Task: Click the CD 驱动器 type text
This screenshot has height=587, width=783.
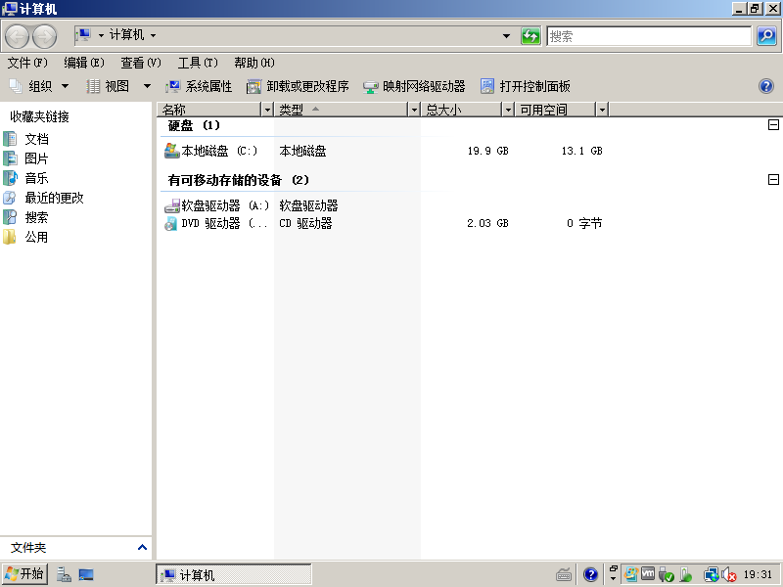Action: [x=305, y=223]
